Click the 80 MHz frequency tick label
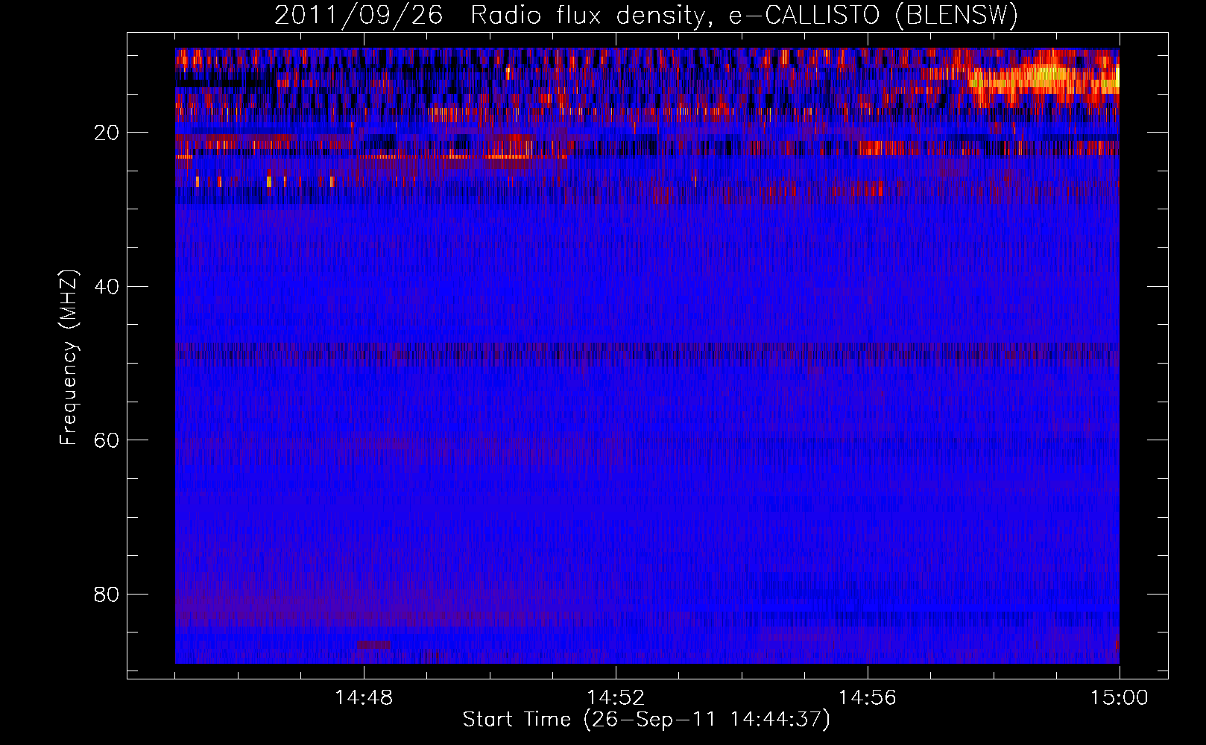Image resolution: width=1206 pixels, height=745 pixels. pos(106,595)
